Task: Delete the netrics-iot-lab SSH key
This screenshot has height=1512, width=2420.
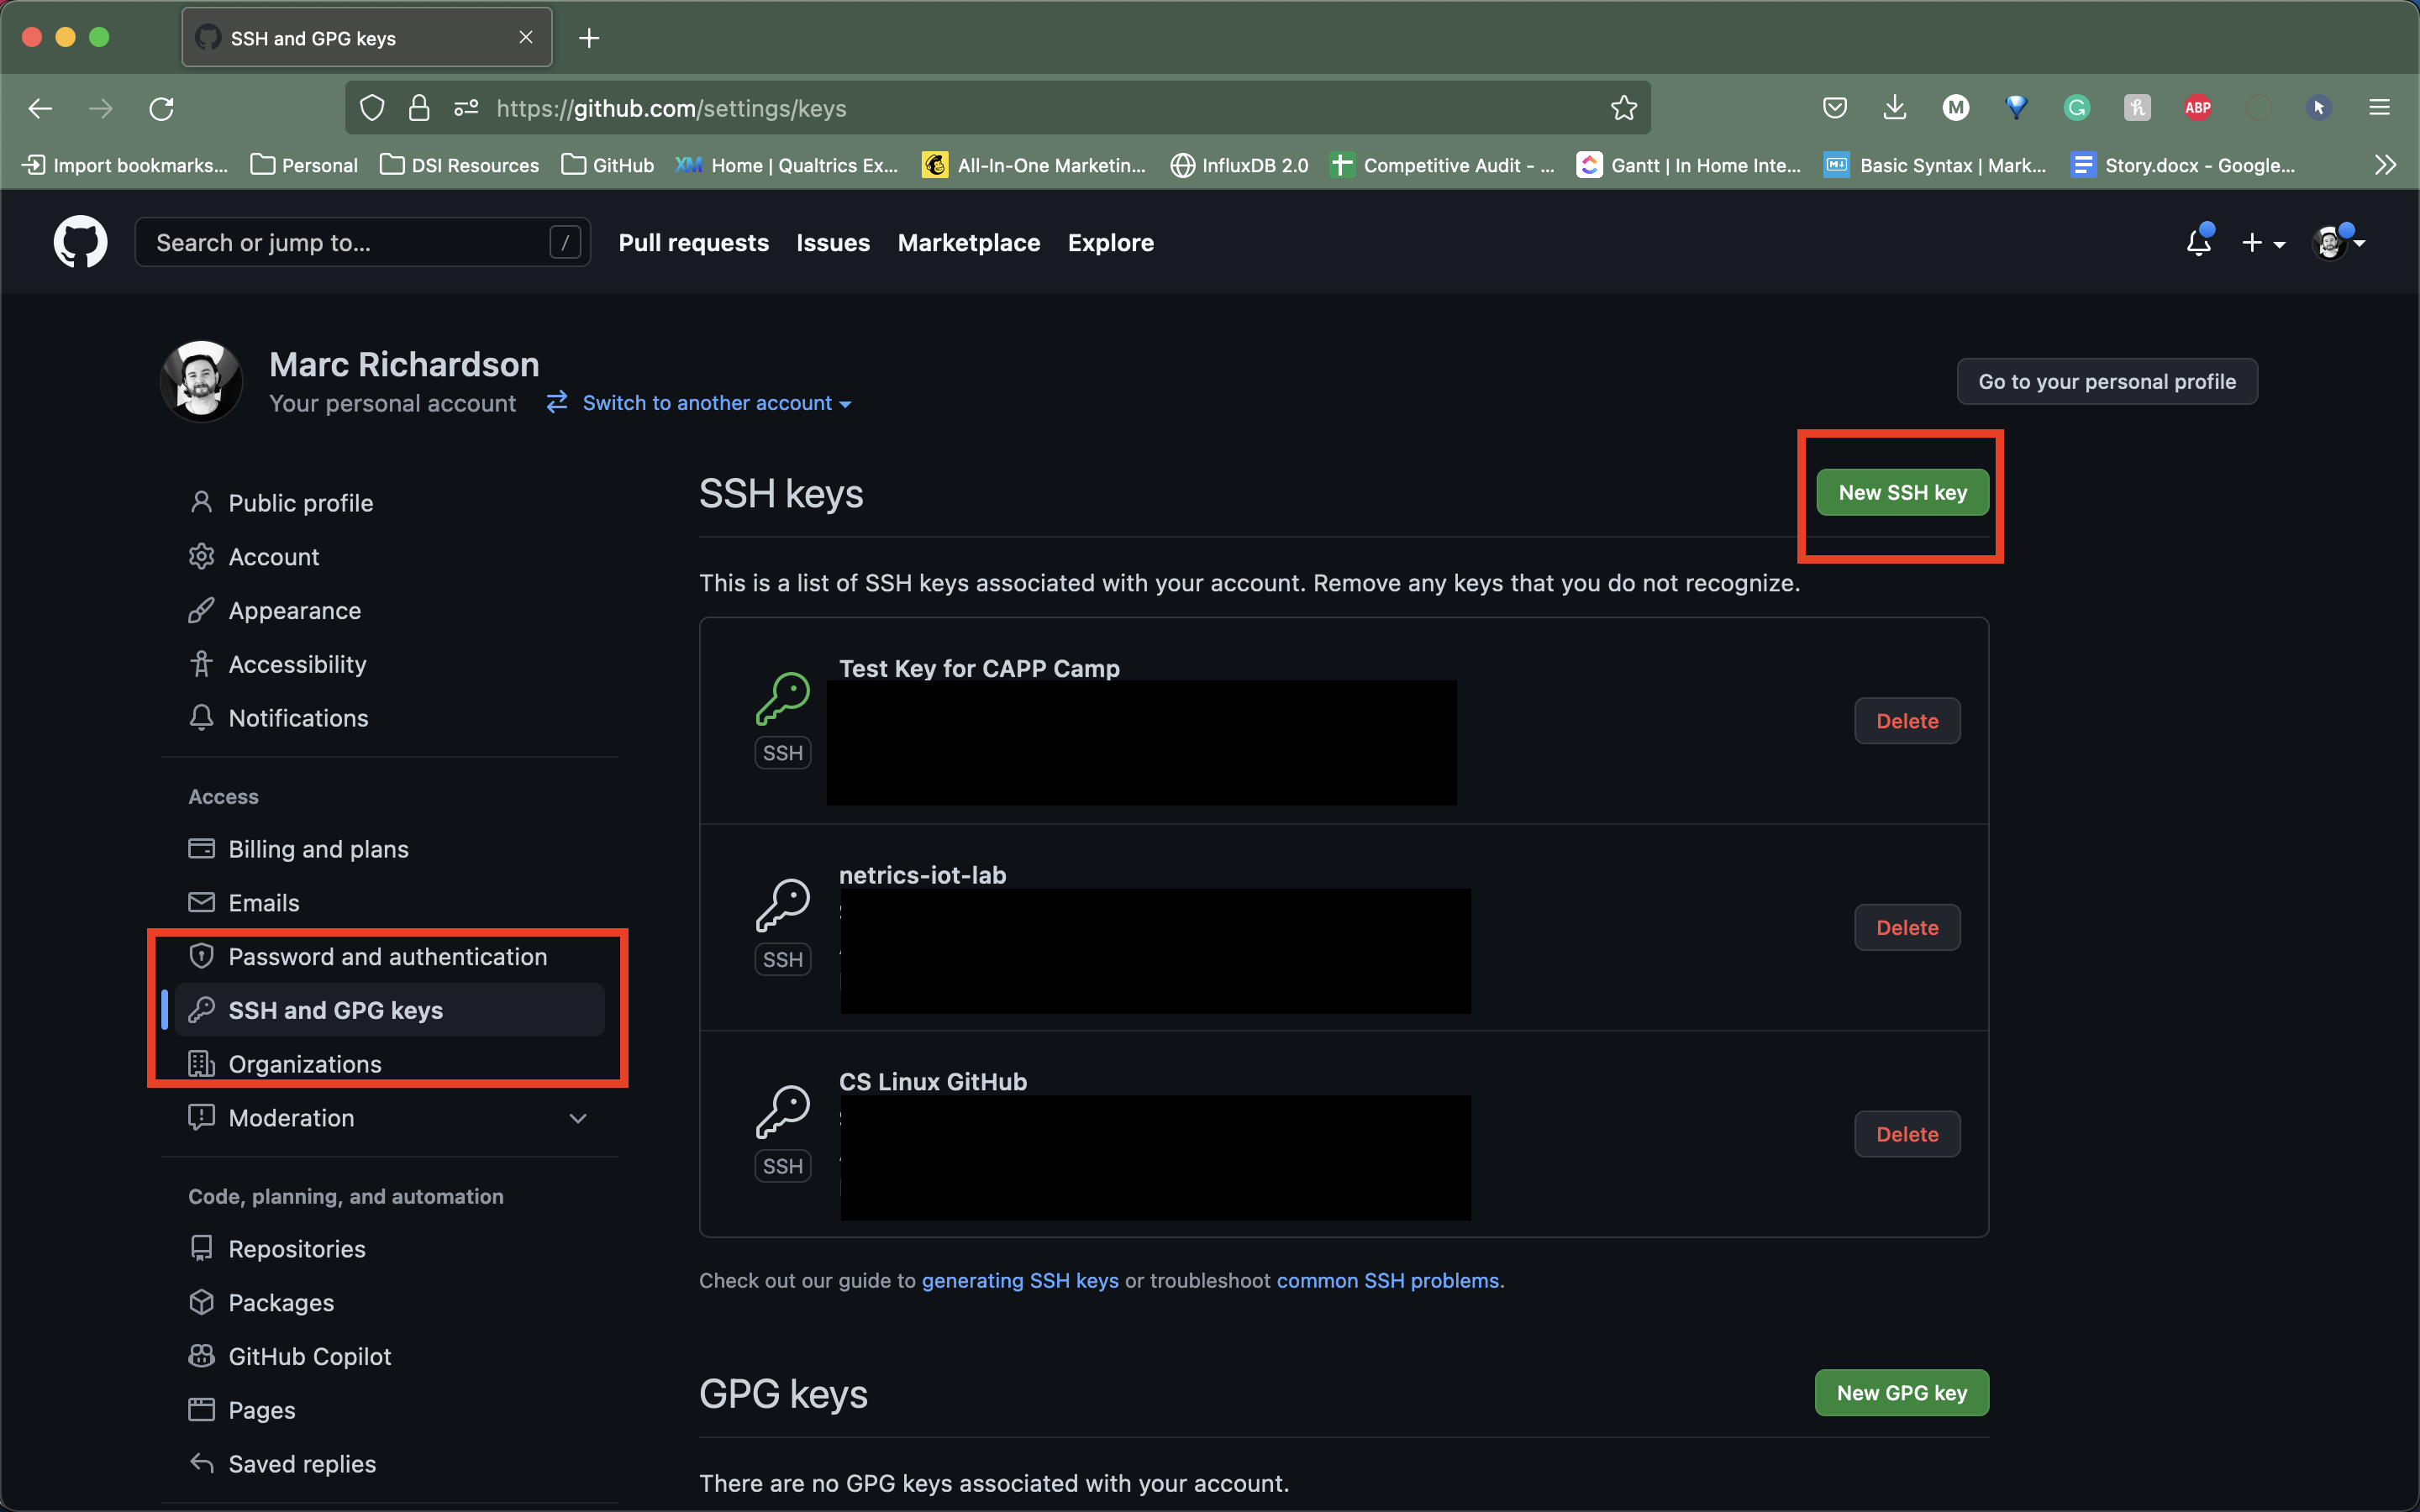Action: click(1906, 927)
